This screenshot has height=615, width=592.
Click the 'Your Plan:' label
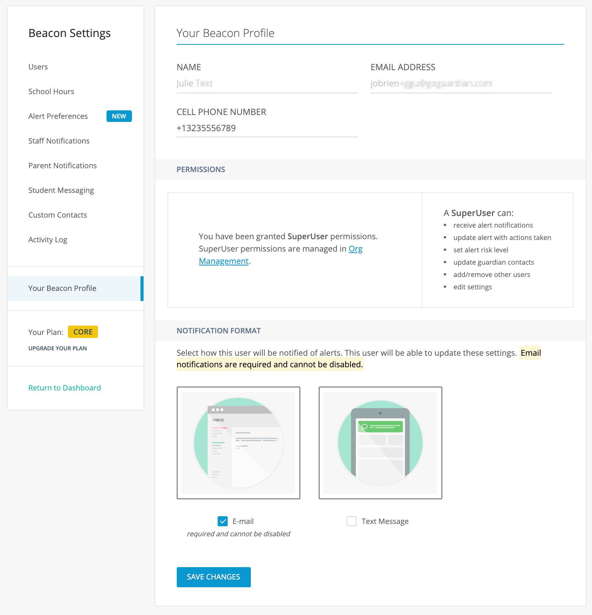point(46,332)
